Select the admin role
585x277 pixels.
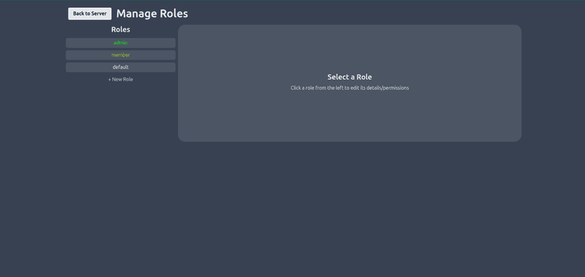(x=121, y=43)
